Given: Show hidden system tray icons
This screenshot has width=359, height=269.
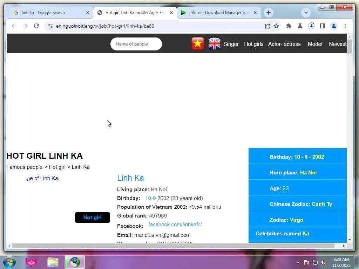Looking at the screenshot, I should 298,263.
